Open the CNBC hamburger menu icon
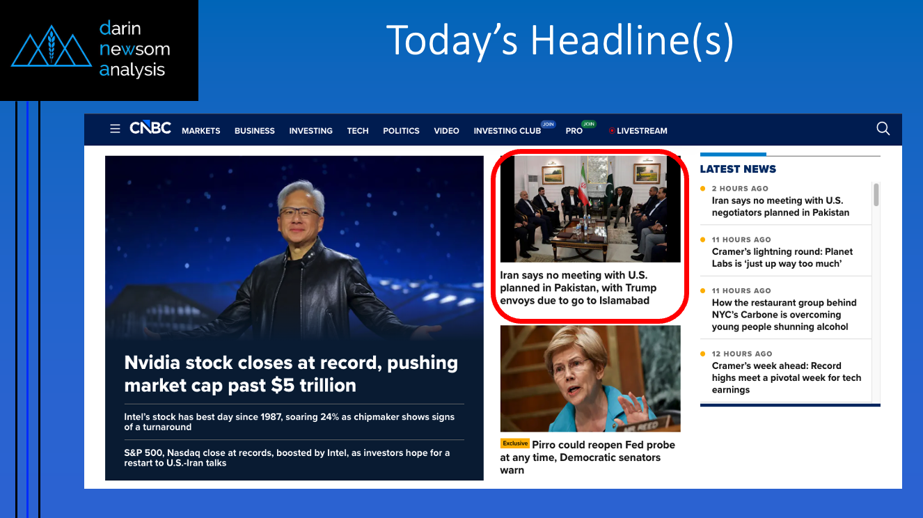923x518 pixels. tap(115, 129)
